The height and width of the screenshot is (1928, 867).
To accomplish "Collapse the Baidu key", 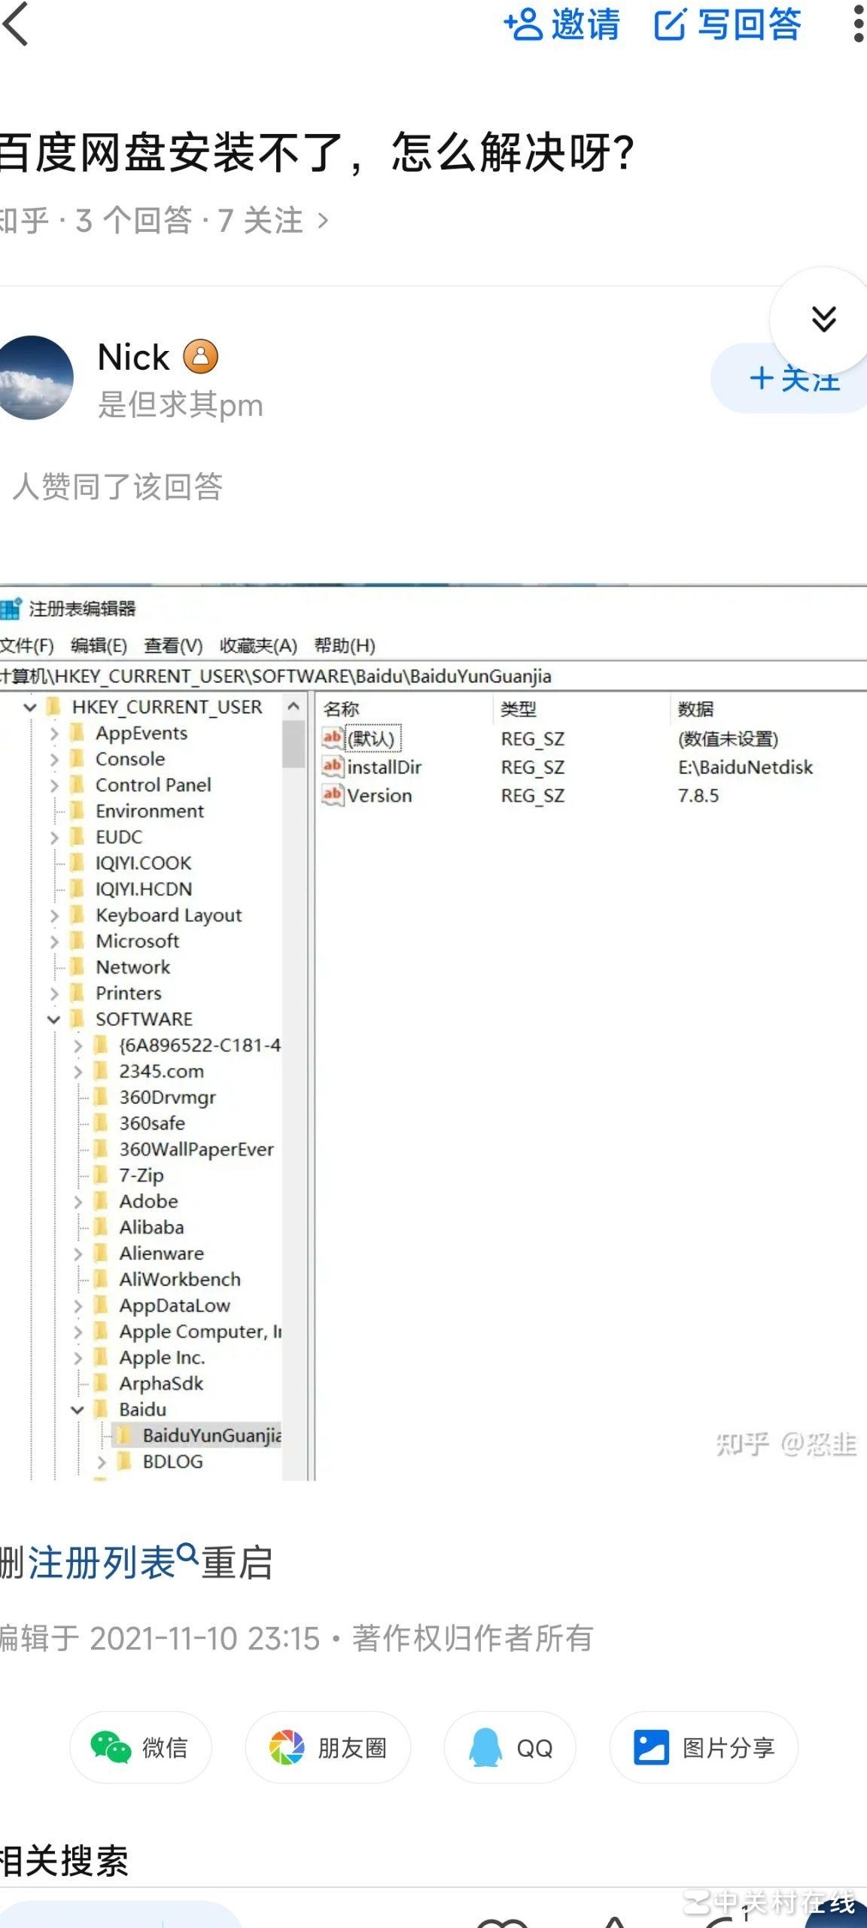I will (78, 1409).
